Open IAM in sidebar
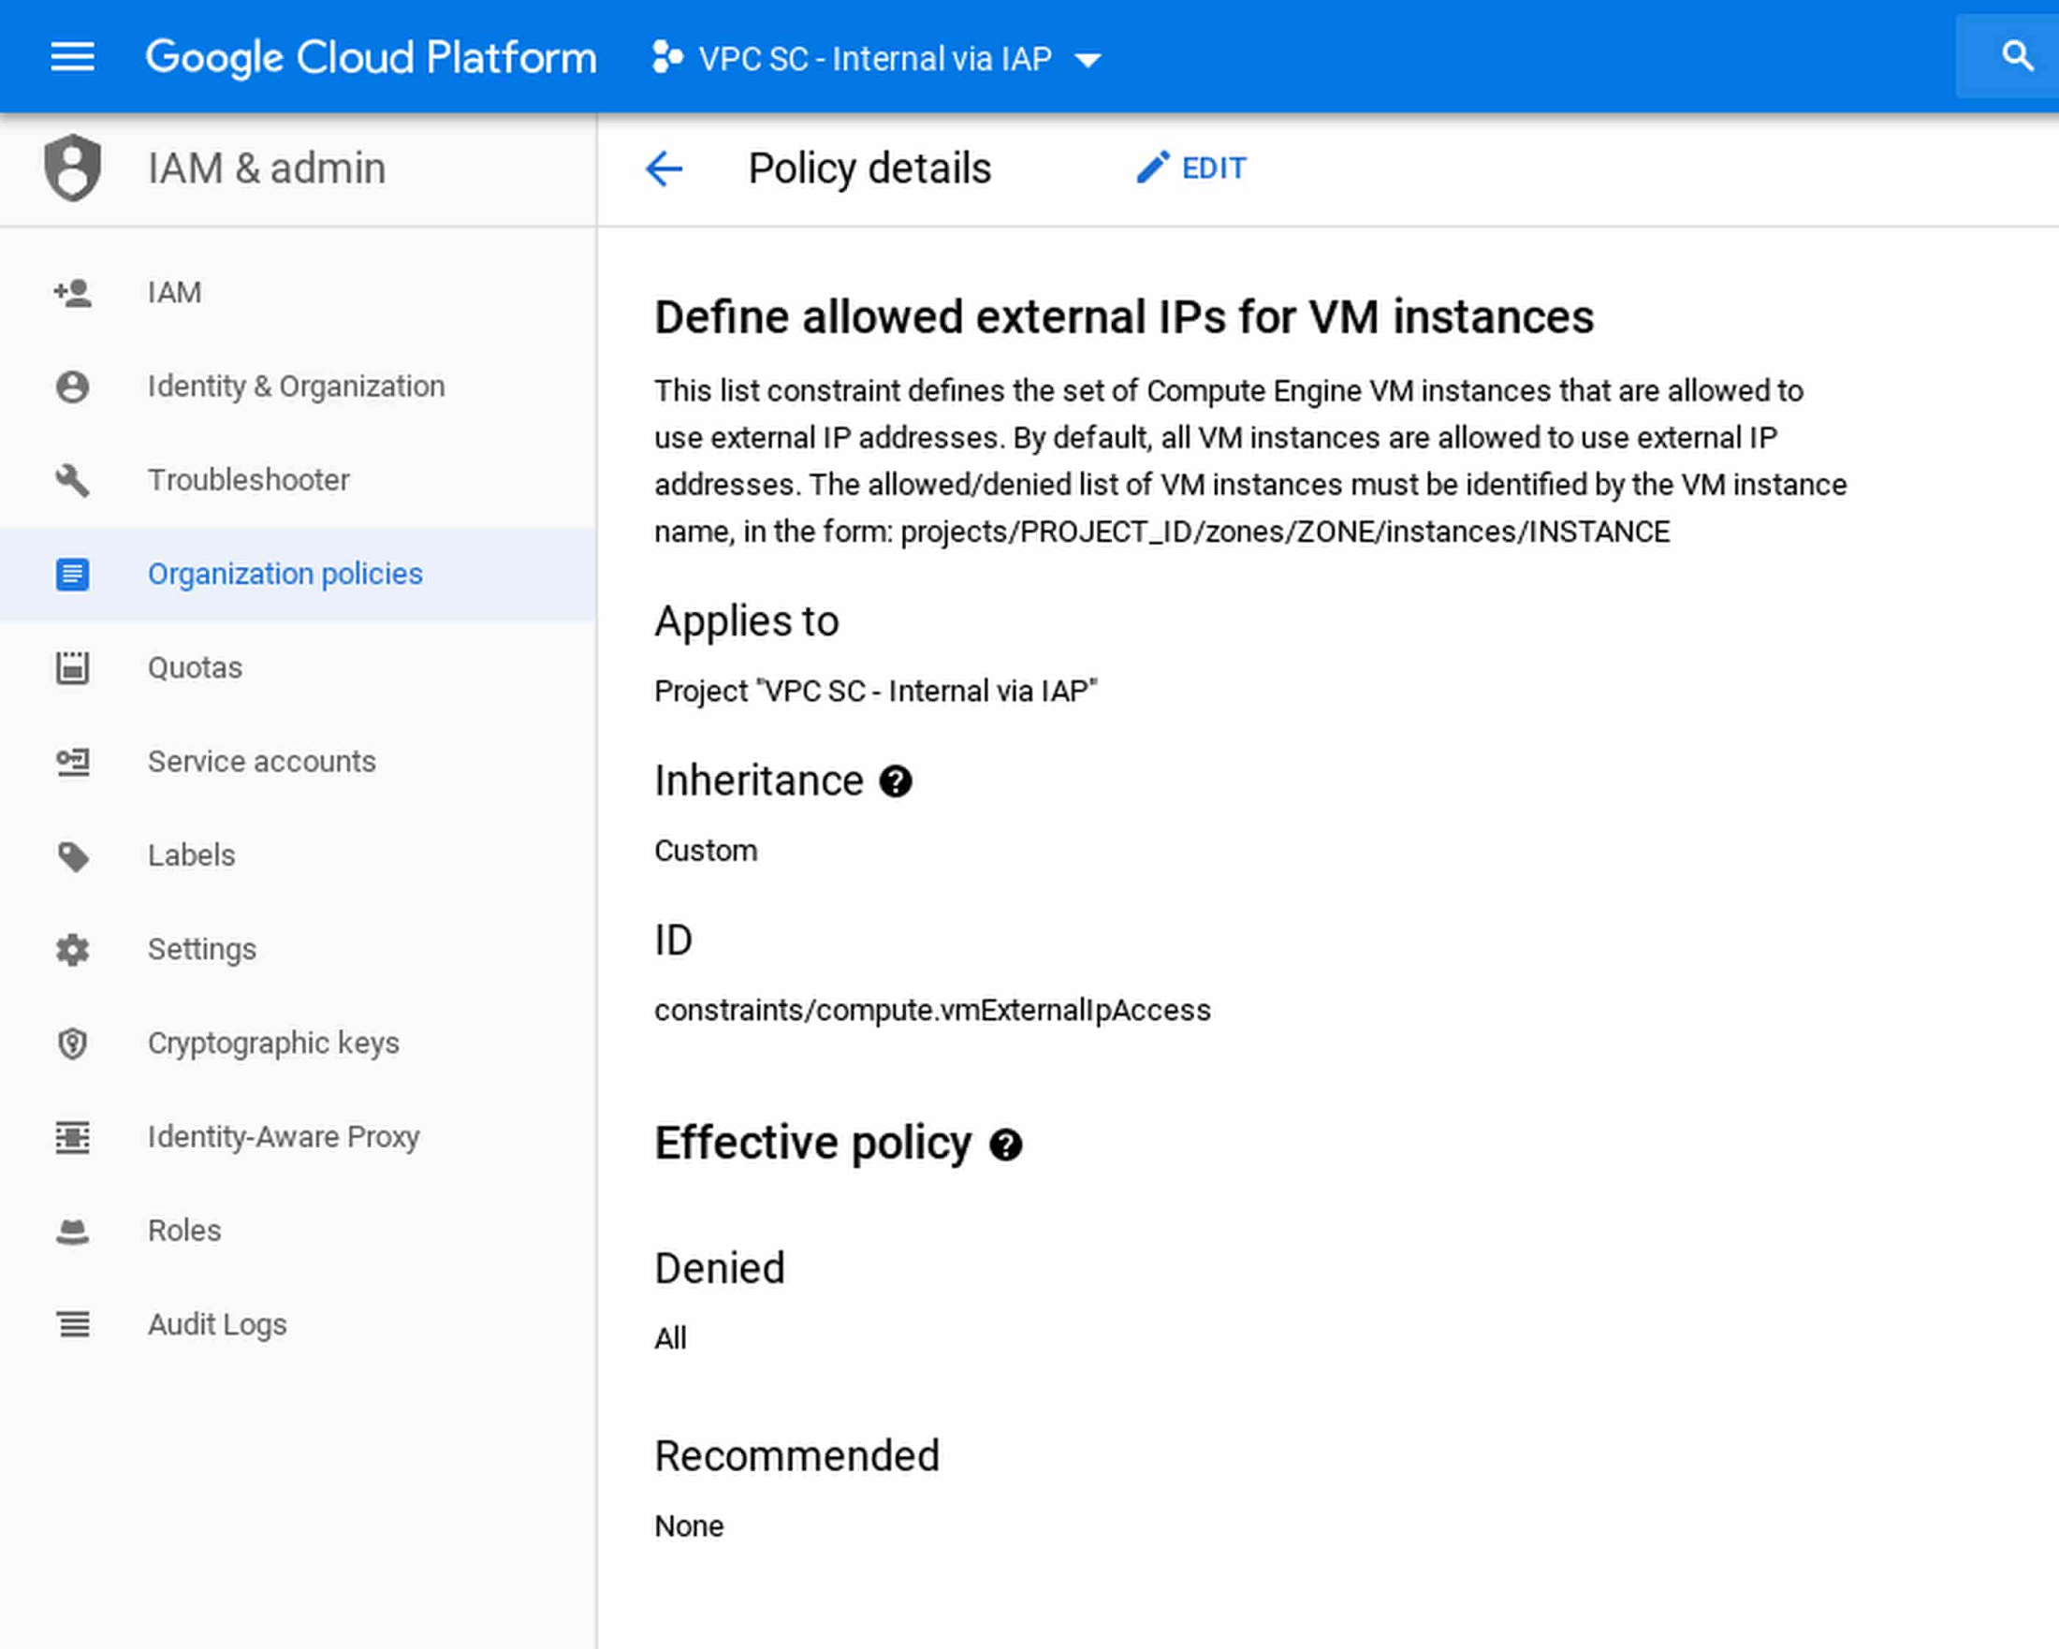The width and height of the screenshot is (2059, 1649). [298, 292]
